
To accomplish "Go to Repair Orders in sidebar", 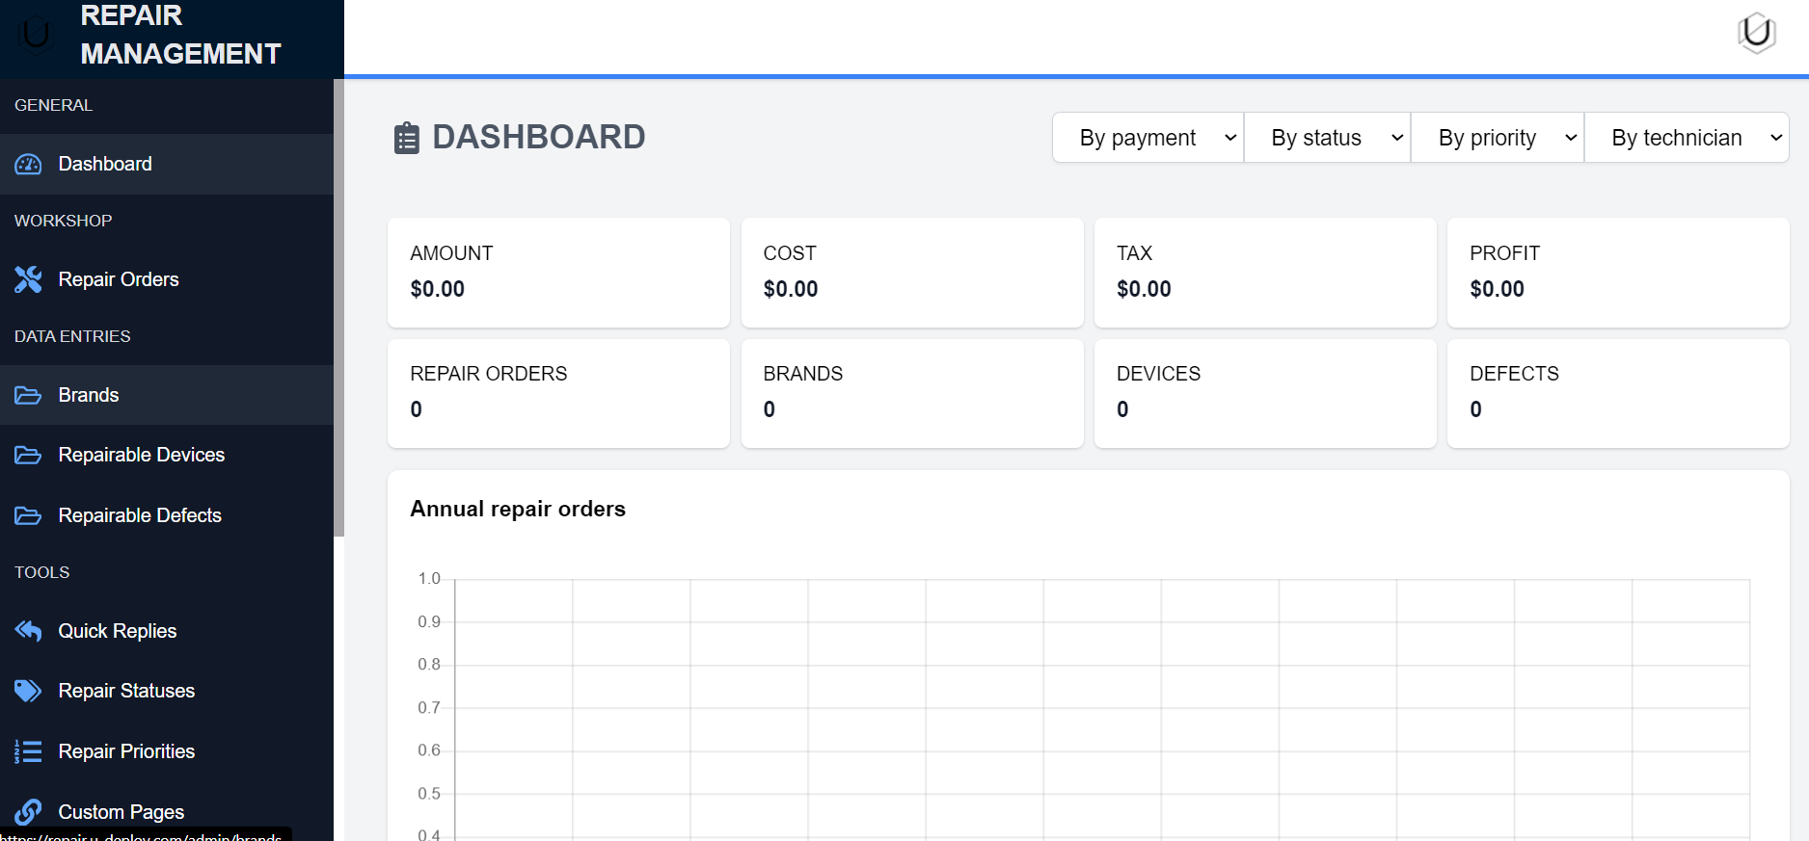I will [x=119, y=279].
